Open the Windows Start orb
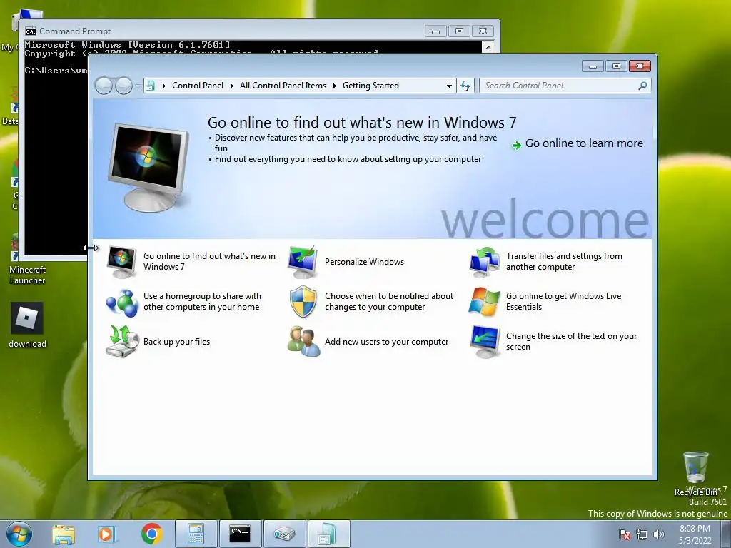 (19, 534)
